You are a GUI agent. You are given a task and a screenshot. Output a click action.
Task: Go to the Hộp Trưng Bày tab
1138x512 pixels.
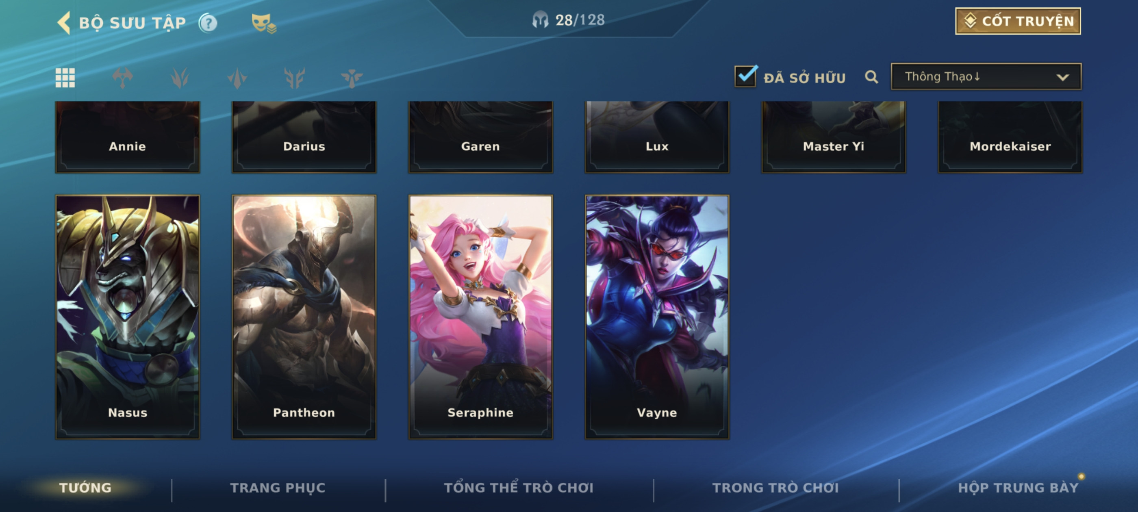[1018, 488]
